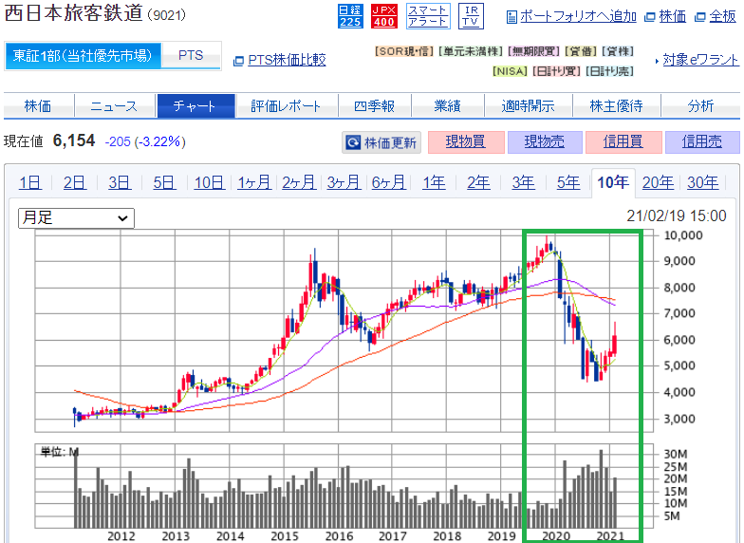Click the 2015 x-axis year label
The image size is (744, 543).
click(x=285, y=535)
